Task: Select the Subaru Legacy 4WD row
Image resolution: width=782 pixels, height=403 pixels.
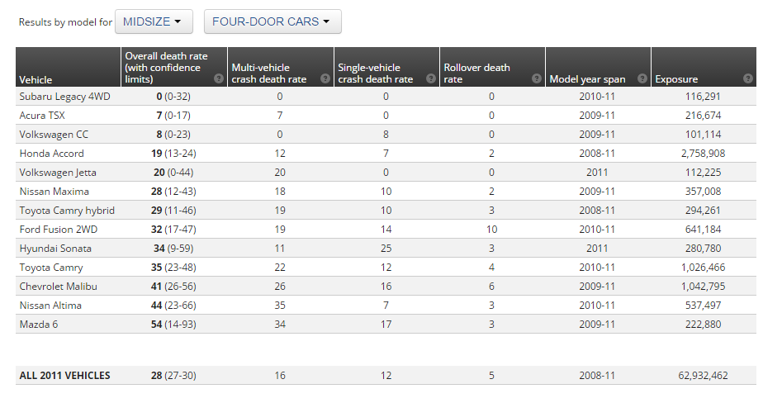Action: [64, 97]
